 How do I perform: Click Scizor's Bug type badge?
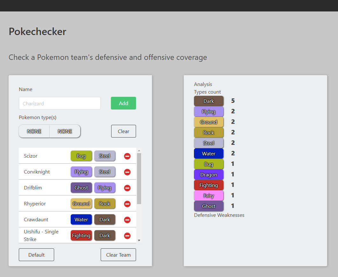(x=81, y=156)
